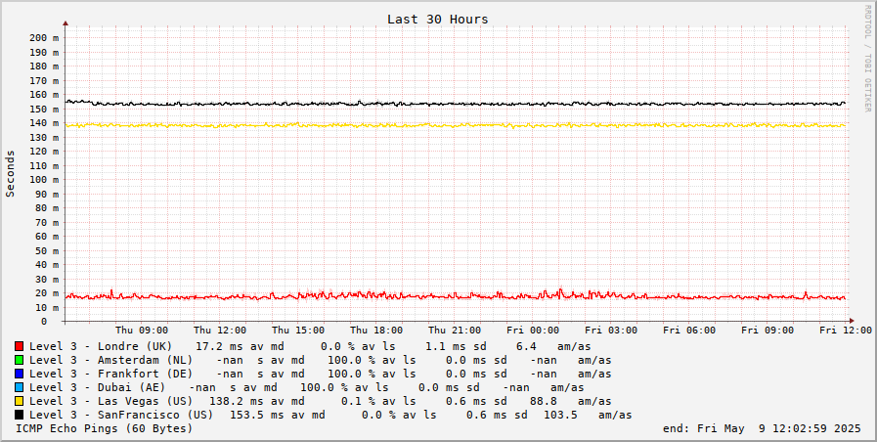Click the "Thu 12:00" x-axis label

pos(220,331)
